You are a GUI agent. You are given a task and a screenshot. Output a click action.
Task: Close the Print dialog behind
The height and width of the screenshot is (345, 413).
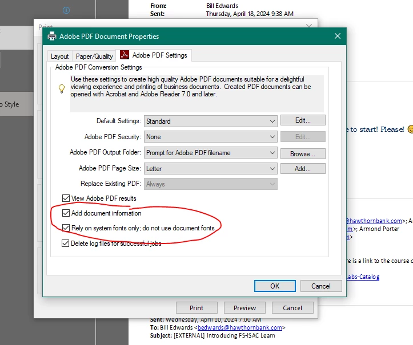[x=309, y=26]
